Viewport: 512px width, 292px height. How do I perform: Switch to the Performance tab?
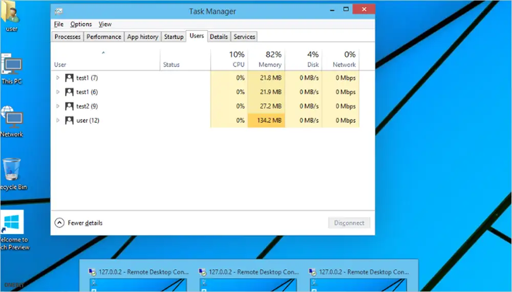pos(103,37)
